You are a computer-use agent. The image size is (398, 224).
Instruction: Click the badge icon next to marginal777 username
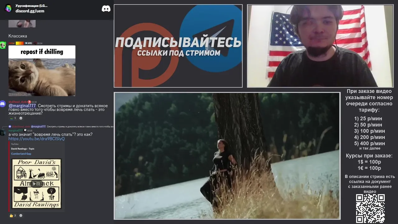[25, 130]
